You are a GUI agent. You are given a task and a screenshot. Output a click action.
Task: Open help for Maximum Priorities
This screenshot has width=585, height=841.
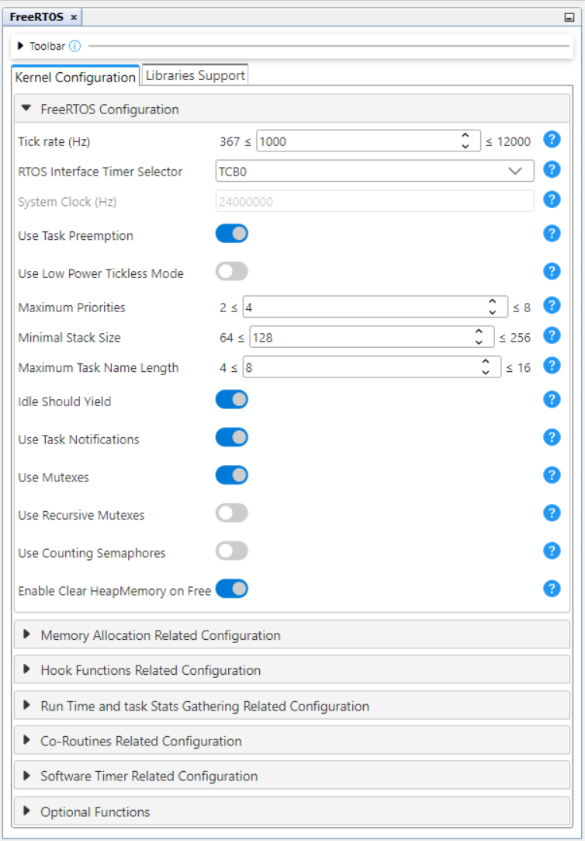point(552,305)
